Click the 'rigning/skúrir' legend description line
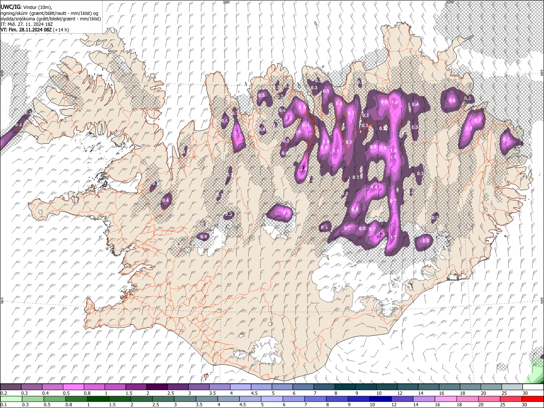 click(50, 13)
